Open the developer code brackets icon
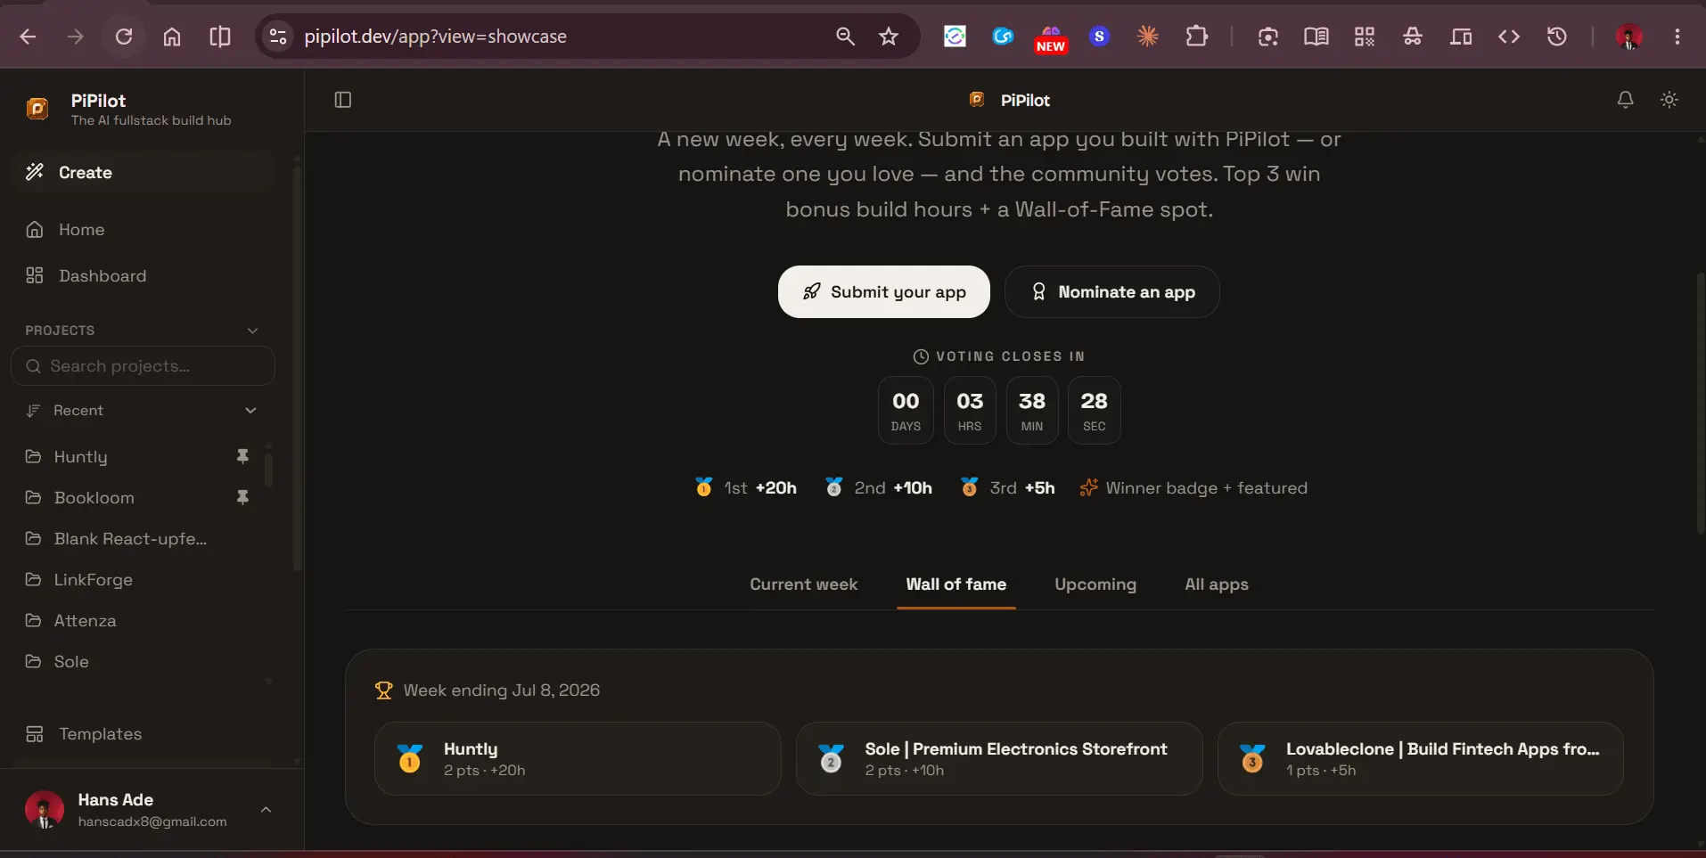The height and width of the screenshot is (858, 1706). (x=1509, y=37)
